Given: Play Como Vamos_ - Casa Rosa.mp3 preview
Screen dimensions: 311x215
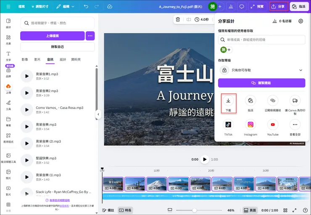Looking at the screenshot, I should pos(27,110).
